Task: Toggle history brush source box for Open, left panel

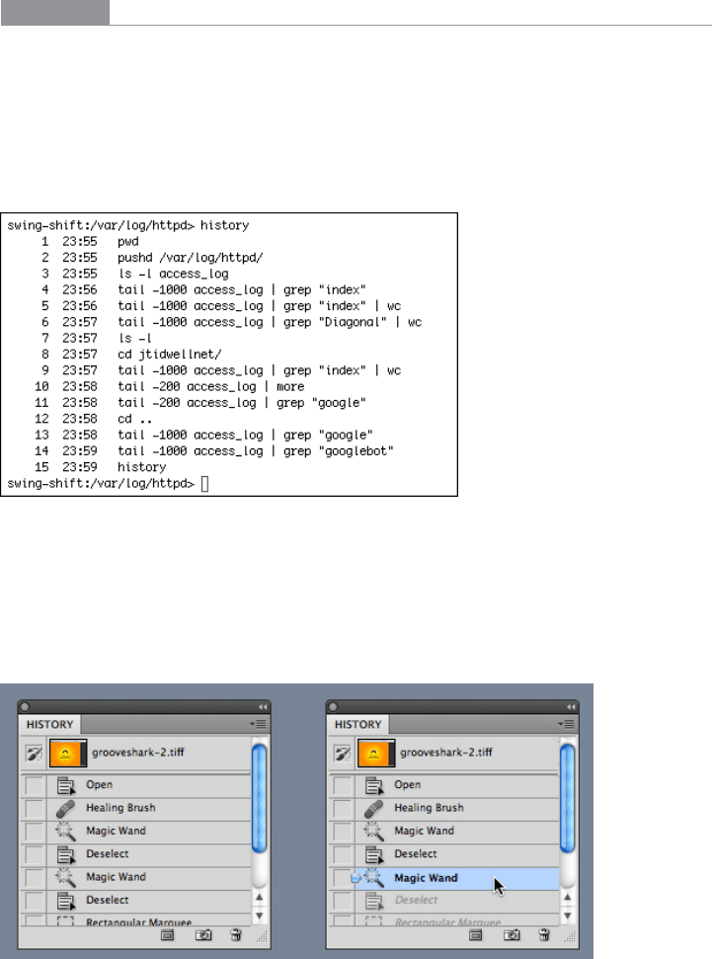Action: (35, 785)
